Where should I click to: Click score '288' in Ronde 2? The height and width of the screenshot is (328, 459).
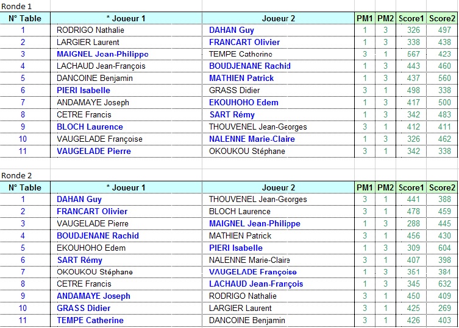click(x=413, y=224)
